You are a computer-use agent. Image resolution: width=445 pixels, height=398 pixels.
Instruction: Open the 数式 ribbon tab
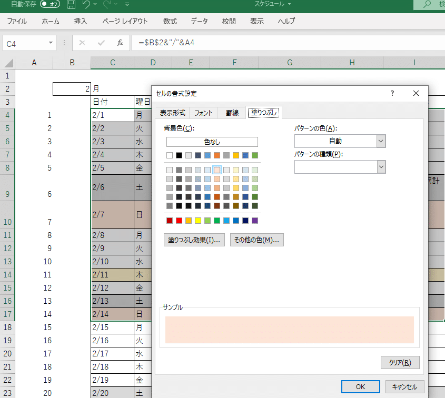(x=170, y=21)
